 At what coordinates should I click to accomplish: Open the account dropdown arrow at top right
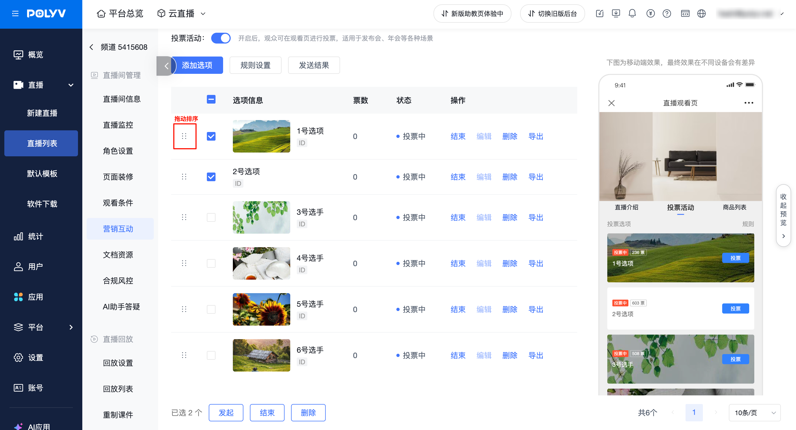point(782,14)
